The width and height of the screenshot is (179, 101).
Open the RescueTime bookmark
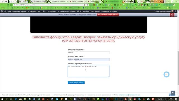(x=140, y=8)
